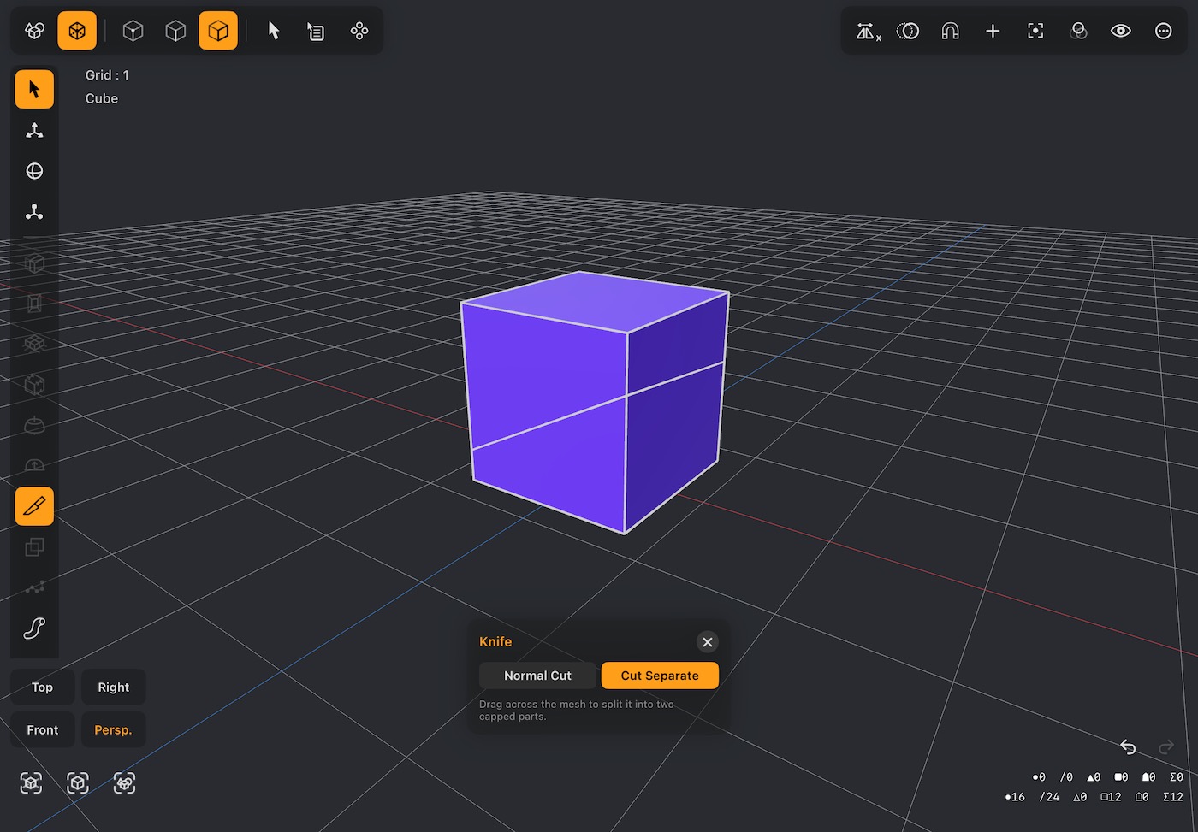Enable vertex selection mode
This screenshot has height=832, width=1198.
(133, 31)
